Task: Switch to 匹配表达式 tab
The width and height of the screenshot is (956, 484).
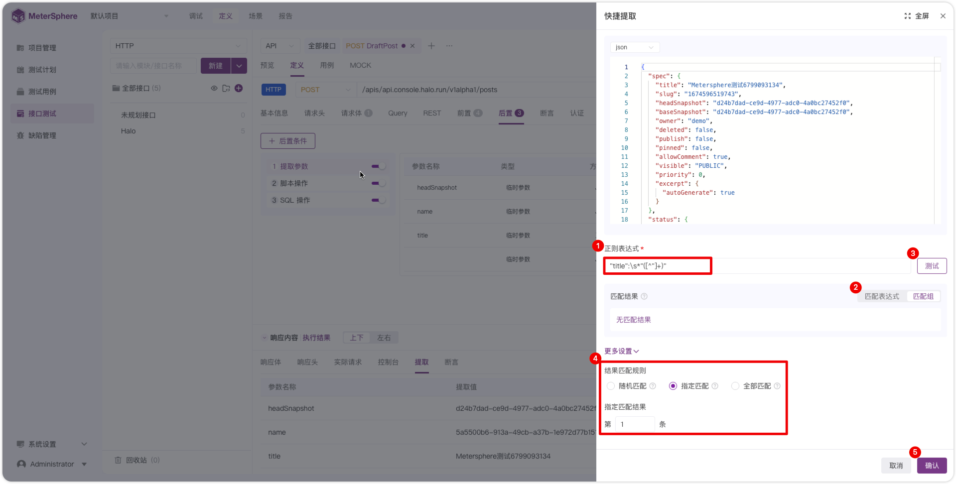Action: tap(882, 296)
